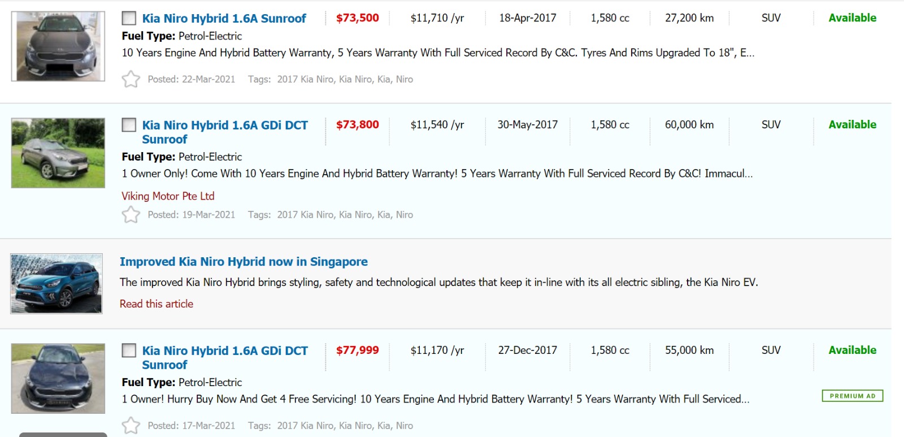Open Kia Niro Hybrid 1.6A Sunroof listing title
This screenshot has height=437, width=904.
224,18
